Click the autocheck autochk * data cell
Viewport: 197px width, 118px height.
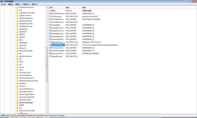(x=90, y=16)
